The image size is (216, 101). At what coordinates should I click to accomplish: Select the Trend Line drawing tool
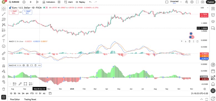(x=4, y=14)
